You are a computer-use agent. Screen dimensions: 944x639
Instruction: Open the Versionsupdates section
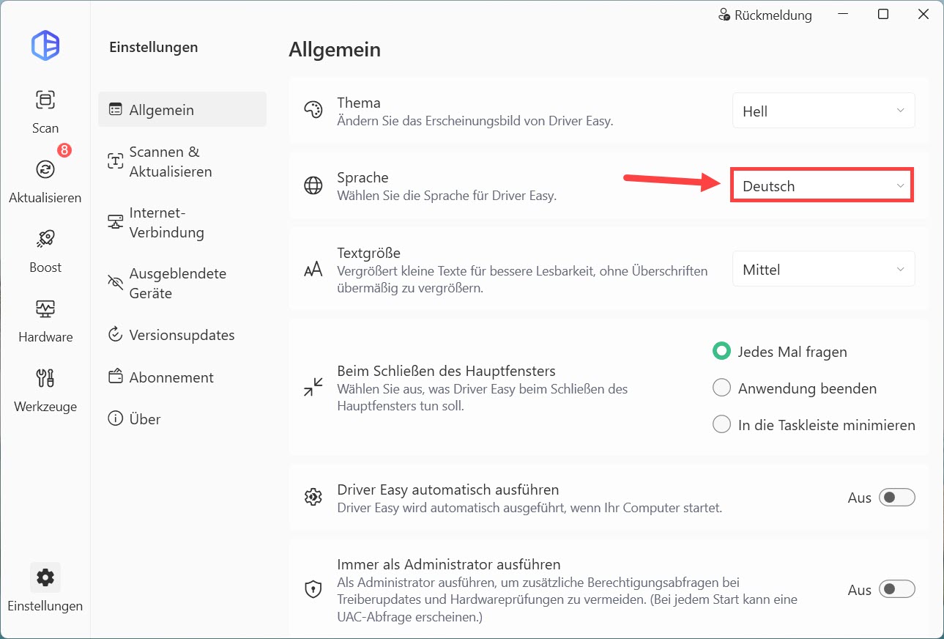[x=182, y=335]
